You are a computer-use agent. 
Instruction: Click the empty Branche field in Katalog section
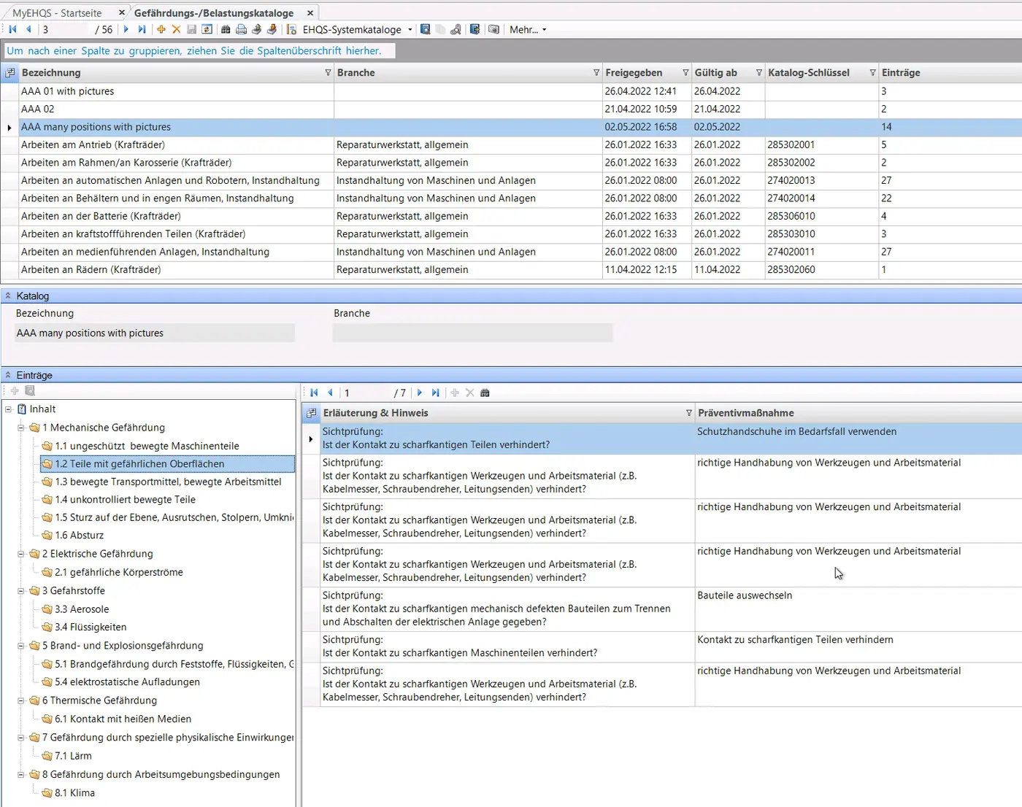(472, 333)
